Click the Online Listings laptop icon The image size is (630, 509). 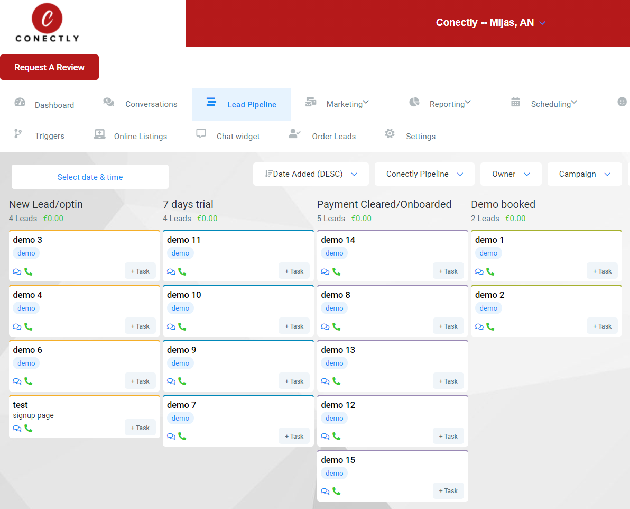100,134
